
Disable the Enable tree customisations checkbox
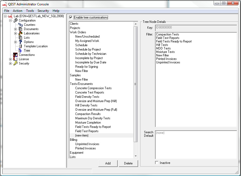(71, 17)
